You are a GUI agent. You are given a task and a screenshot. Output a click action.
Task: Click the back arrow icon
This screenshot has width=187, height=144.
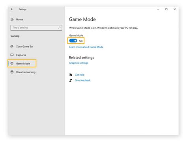pyautogui.click(x=12, y=9)
